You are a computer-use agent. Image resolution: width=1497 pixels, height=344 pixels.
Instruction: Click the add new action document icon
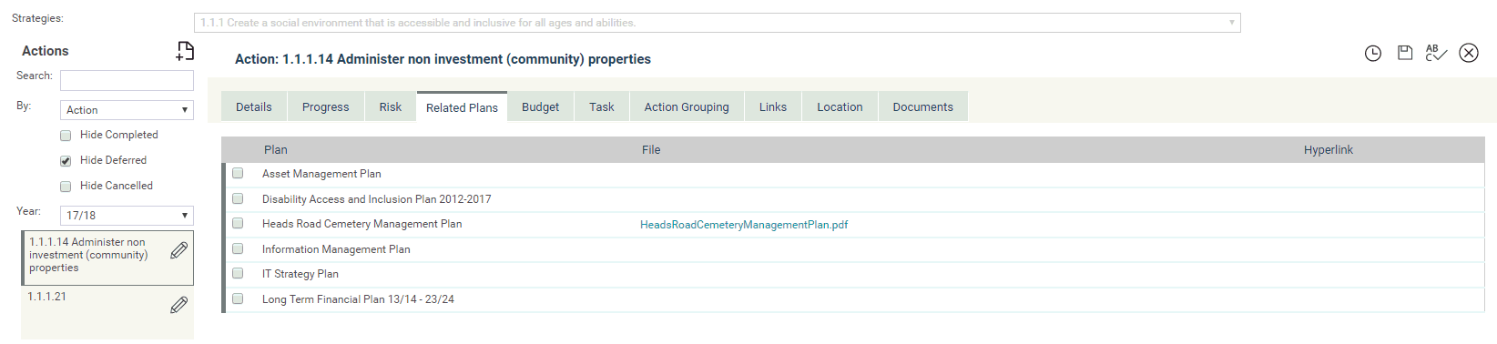tap(185, 51)
